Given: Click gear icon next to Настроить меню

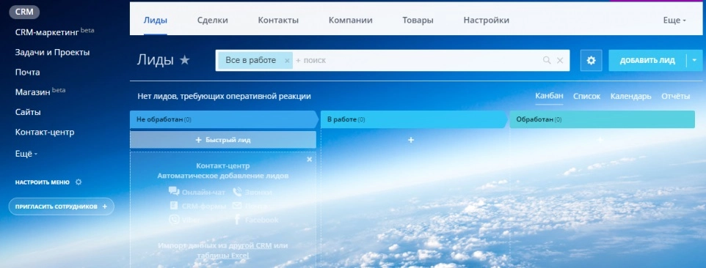Looking at the screenshot, I should [x=79, y=182].
